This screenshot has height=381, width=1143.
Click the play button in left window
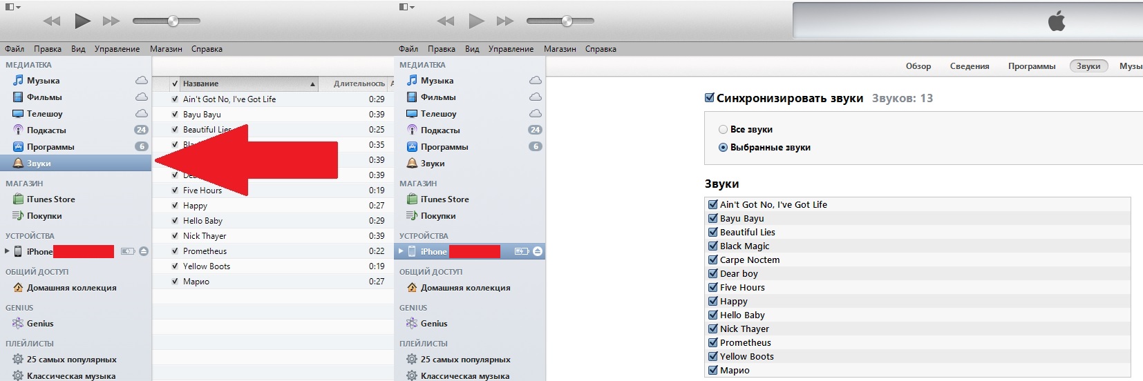(x=82, y=21)
